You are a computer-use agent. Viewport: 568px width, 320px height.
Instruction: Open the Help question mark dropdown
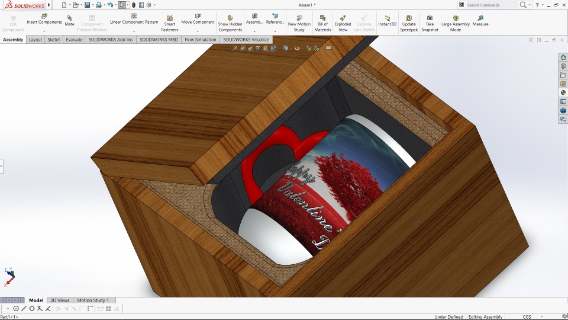click(x=543, y=5)
